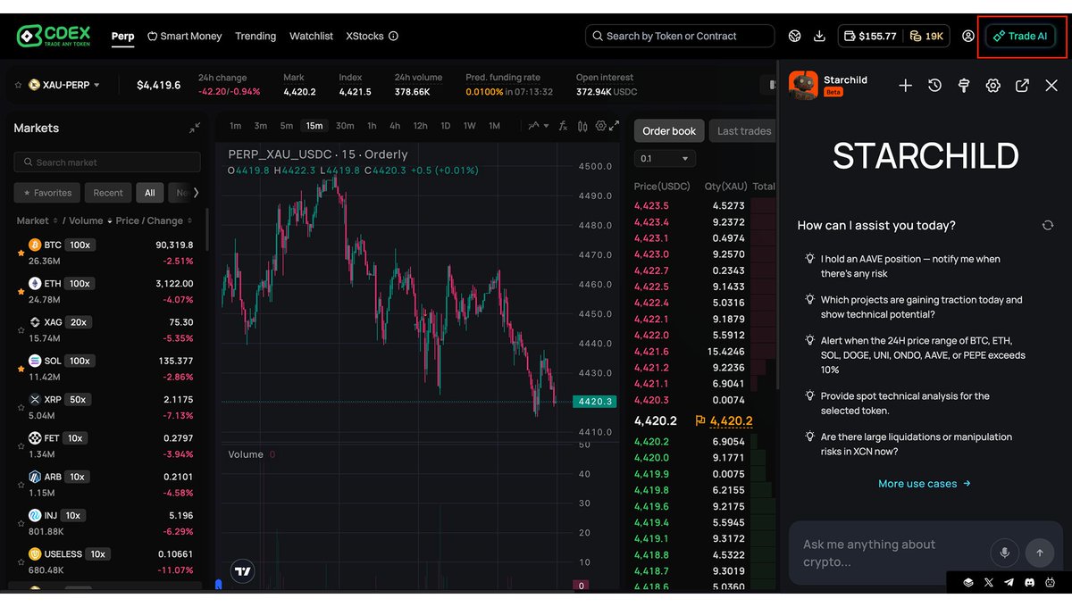Sort markets by Market column
Screen dimensions: 1072x607
[37, 220]
